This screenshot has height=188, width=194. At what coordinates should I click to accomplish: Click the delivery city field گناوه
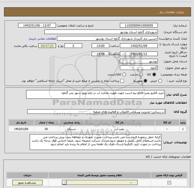click(x=139, y=68)
